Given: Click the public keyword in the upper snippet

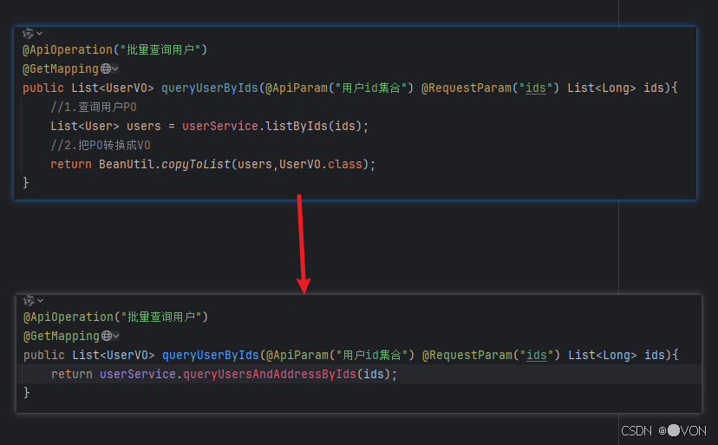Looking at the screenshot, I should pos(43,88).
